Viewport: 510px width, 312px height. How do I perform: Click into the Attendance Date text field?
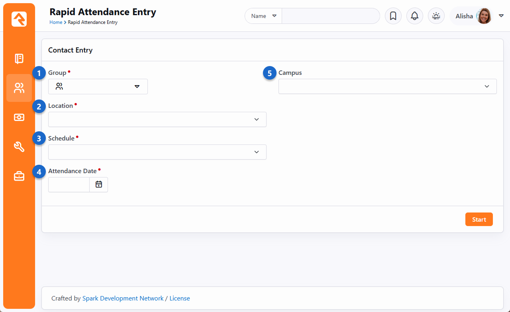click(69, 185)
